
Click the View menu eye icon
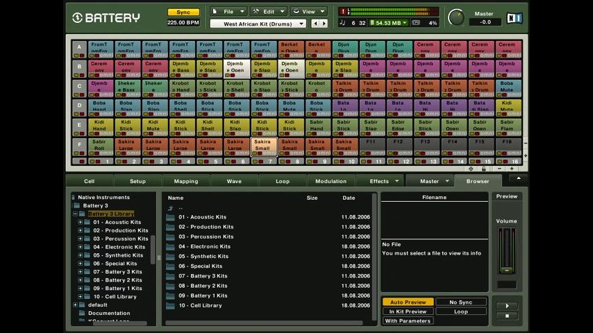pyautogui.click(x=296, y=12)
